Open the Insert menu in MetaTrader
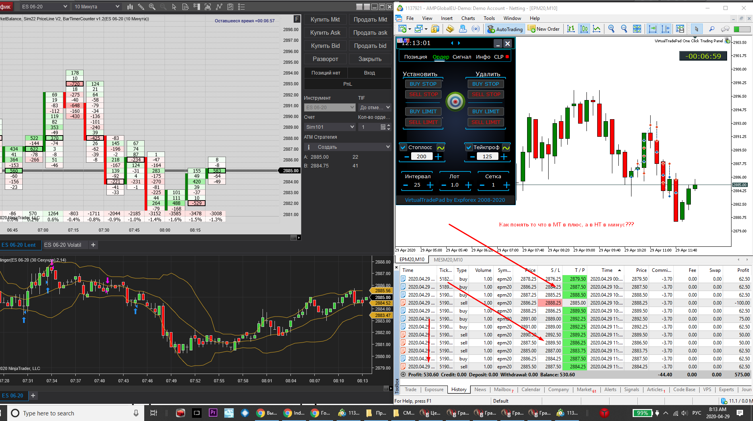The width and height of the screenshot is (753, 421). pyautogui.click(x=447, y=18)
